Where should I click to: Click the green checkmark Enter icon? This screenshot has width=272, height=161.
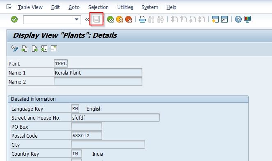click(14, 19)
